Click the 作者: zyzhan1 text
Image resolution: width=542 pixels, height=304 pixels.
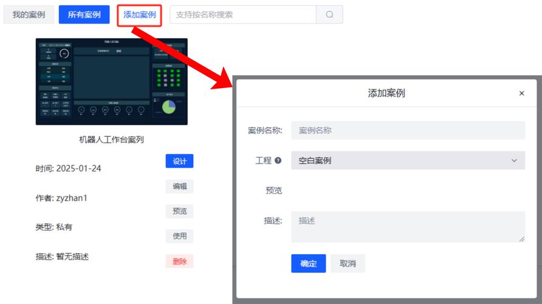tap(61, 198)
